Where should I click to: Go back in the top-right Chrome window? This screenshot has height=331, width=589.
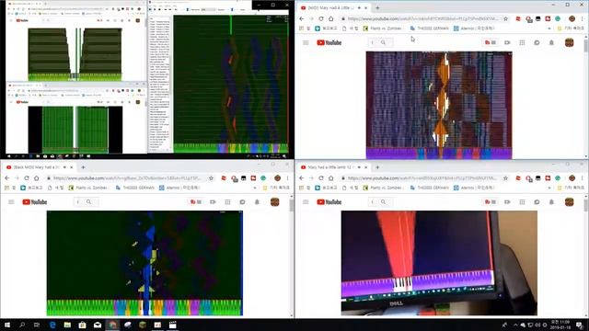(302, 18)
